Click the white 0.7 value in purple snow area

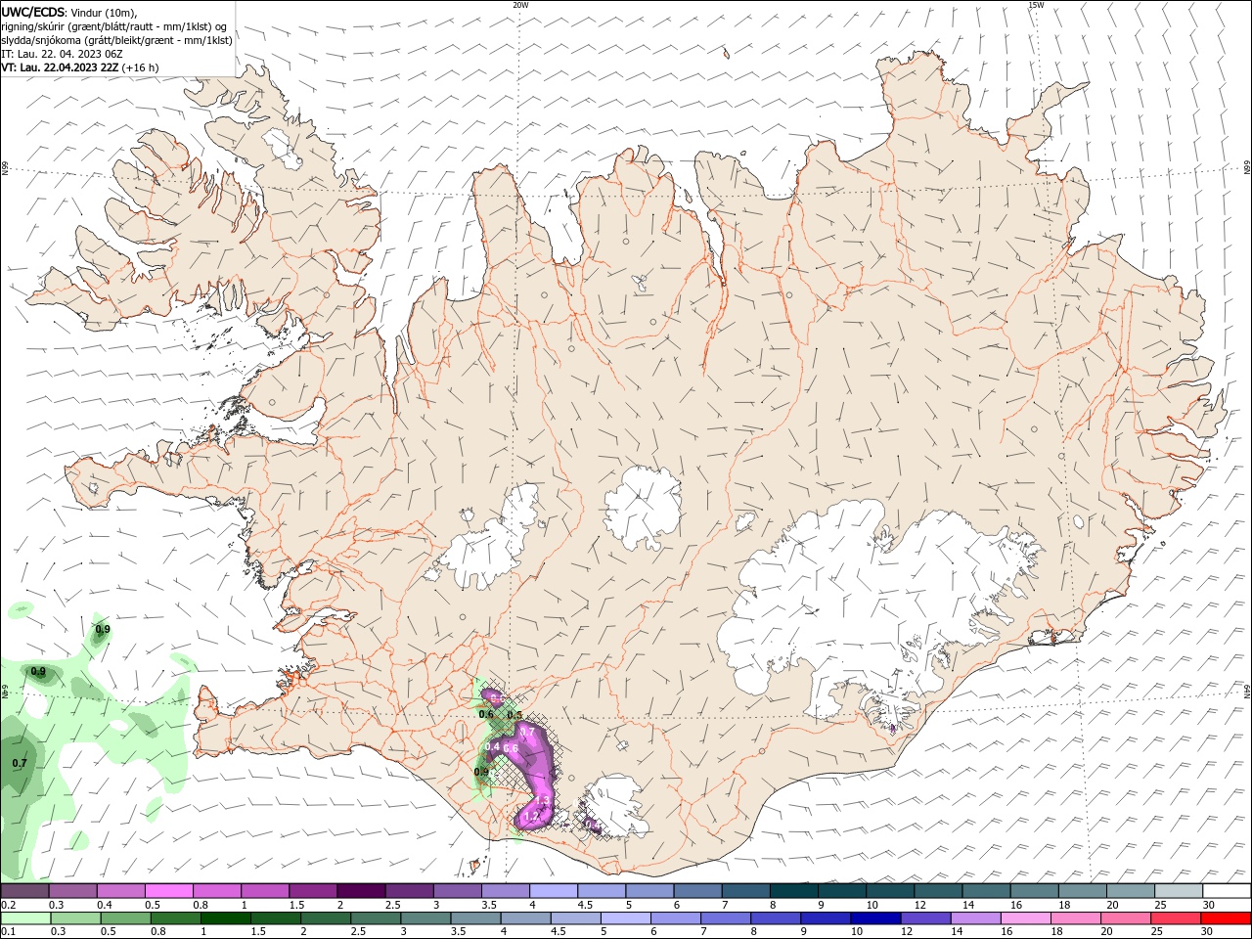pos(526,732)
